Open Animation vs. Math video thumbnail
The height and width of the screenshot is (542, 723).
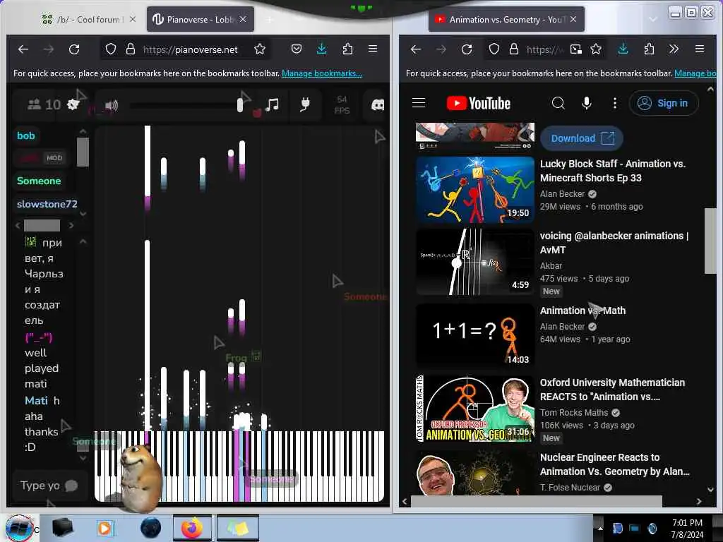point(475,335)
